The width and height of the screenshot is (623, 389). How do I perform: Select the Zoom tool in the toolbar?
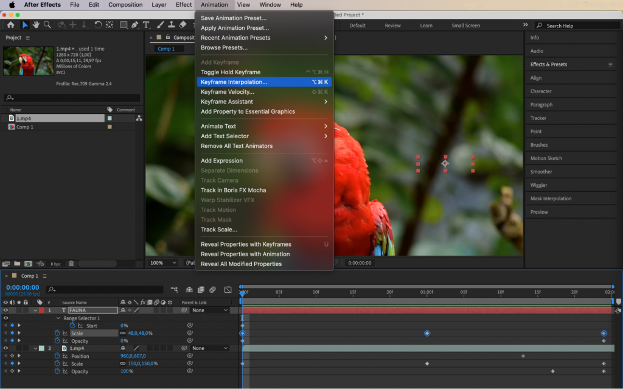pyautogui.click(x=47, y=26)
